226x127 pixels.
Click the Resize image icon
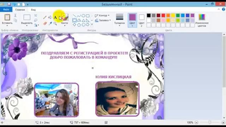pos(36,20)
